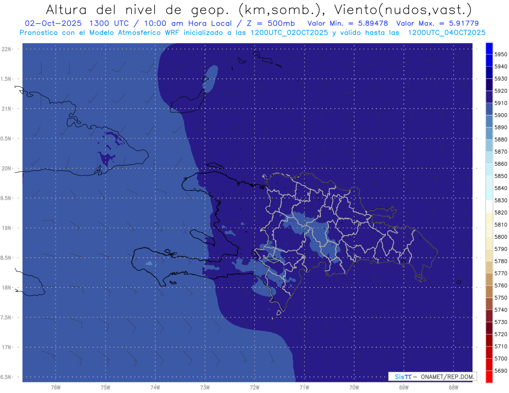
Task: Pick the legend swatch between 5940 and 5950
Action: (x=489, y=60)
